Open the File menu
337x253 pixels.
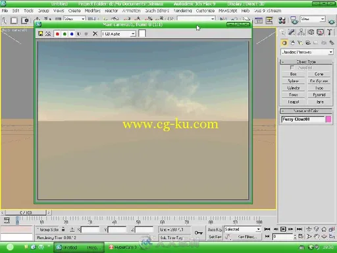5,11
